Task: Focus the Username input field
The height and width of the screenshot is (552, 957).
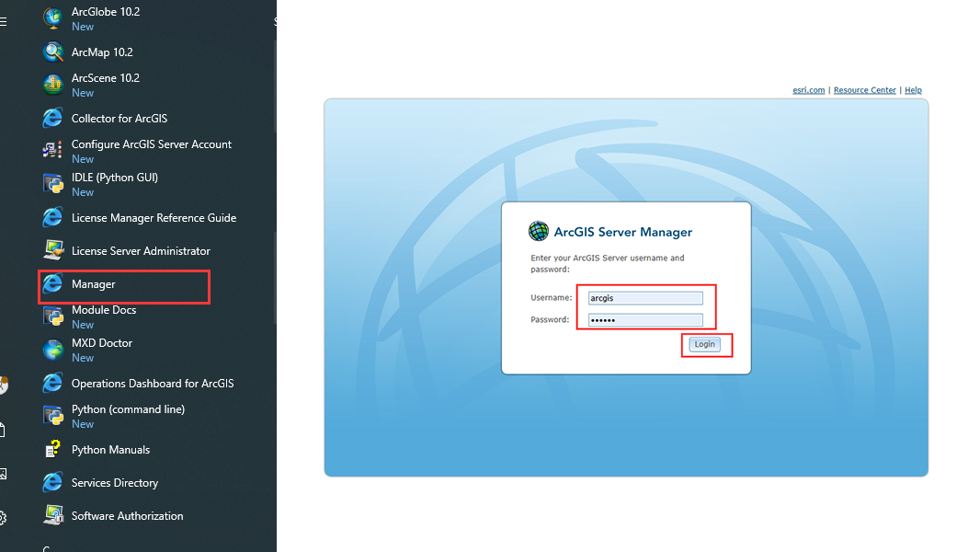Action: pos(645,298)
